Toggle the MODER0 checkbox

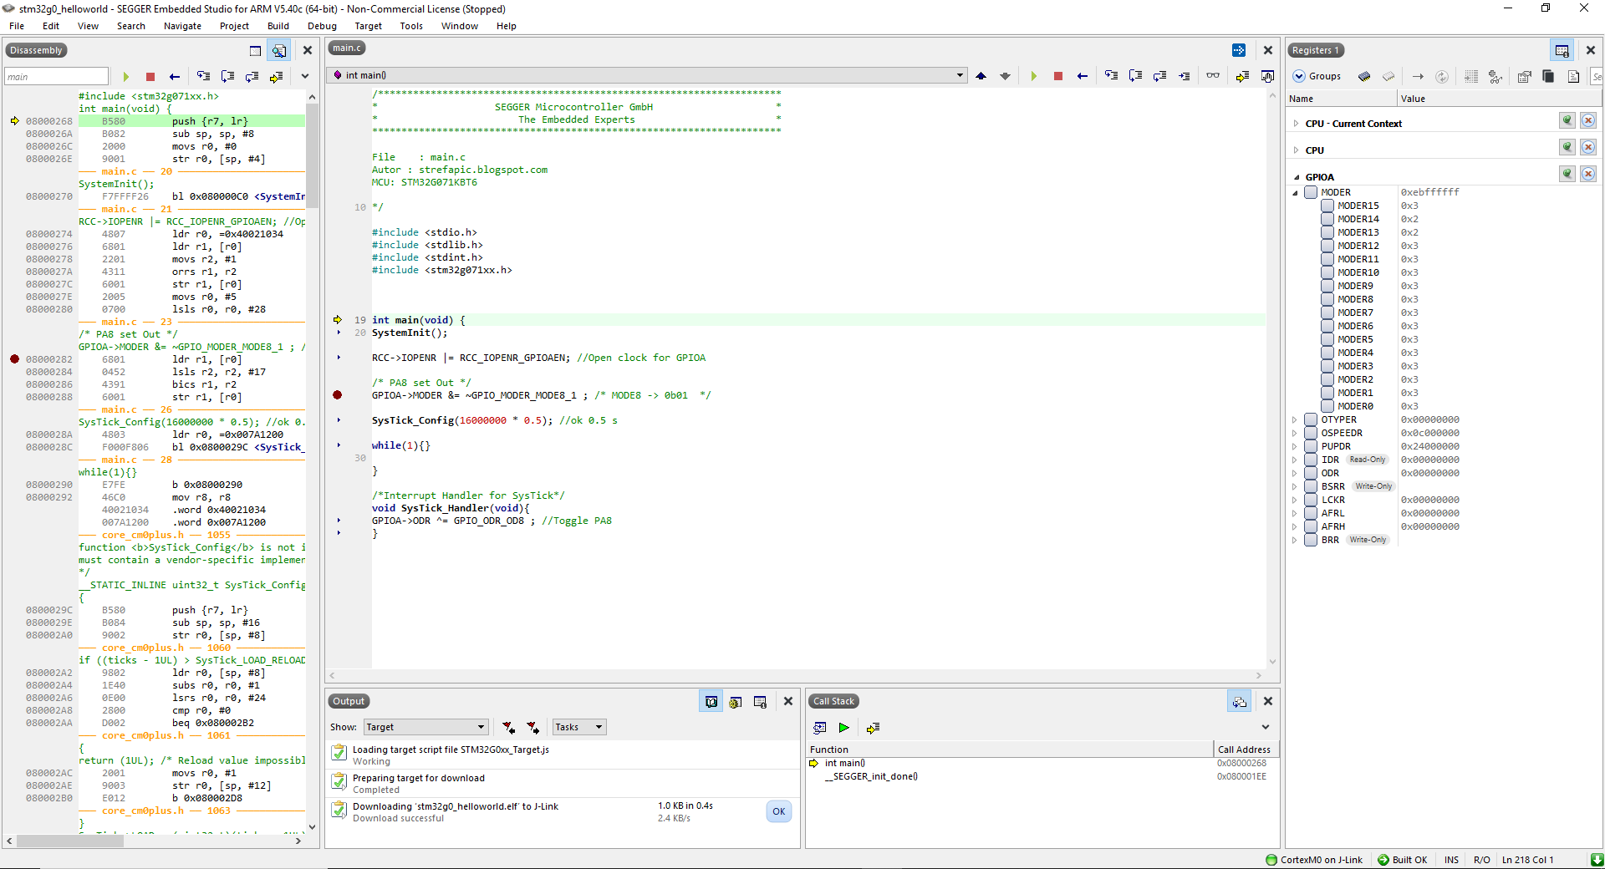point(1327,406)
